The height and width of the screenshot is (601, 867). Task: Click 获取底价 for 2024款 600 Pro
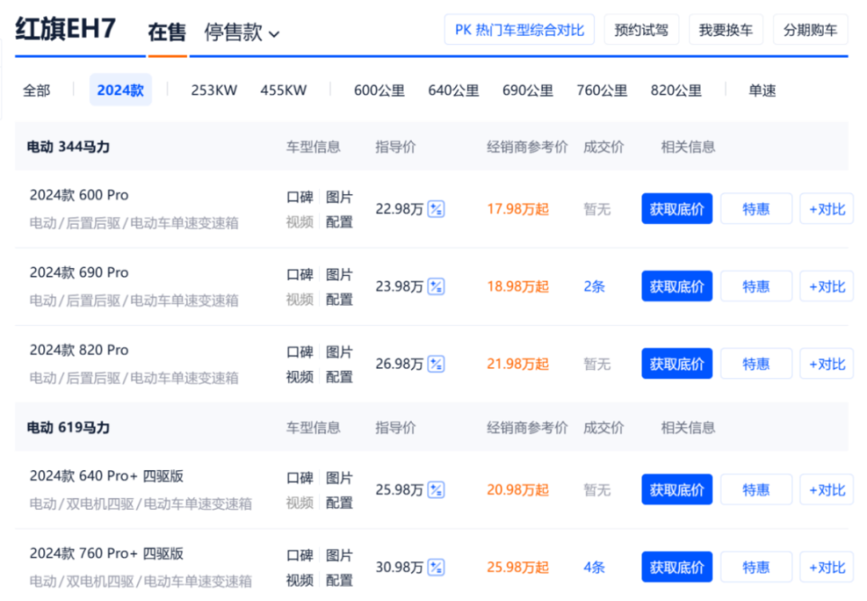pos(676,208)
